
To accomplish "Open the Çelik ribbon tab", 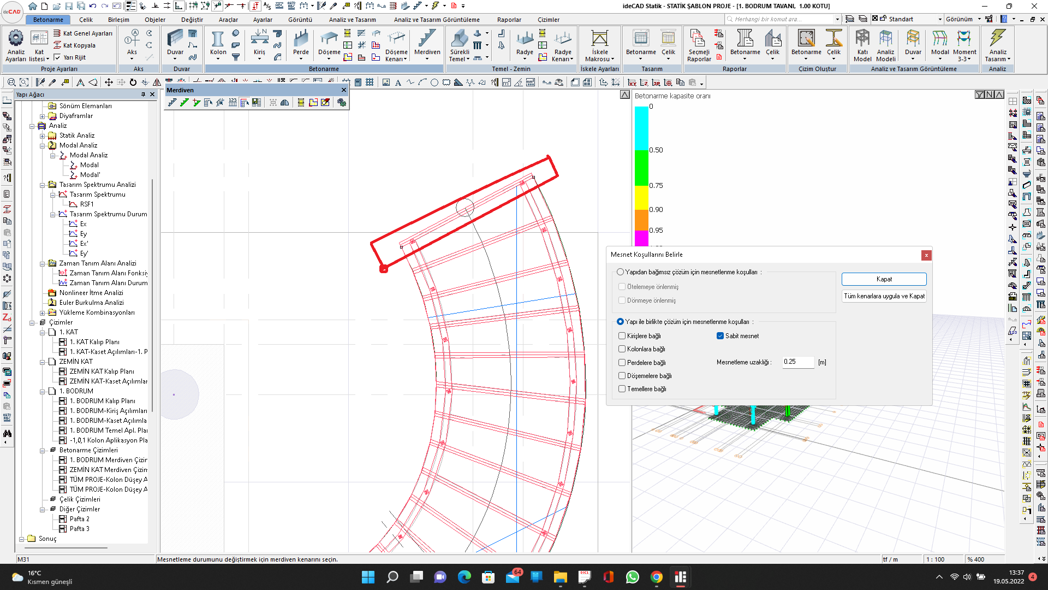I will pos(86,20).
